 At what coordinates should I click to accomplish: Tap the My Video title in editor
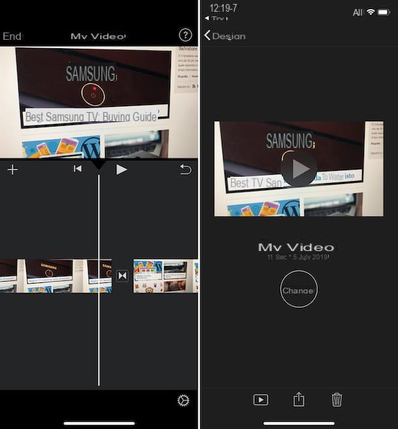pos(98,36)
